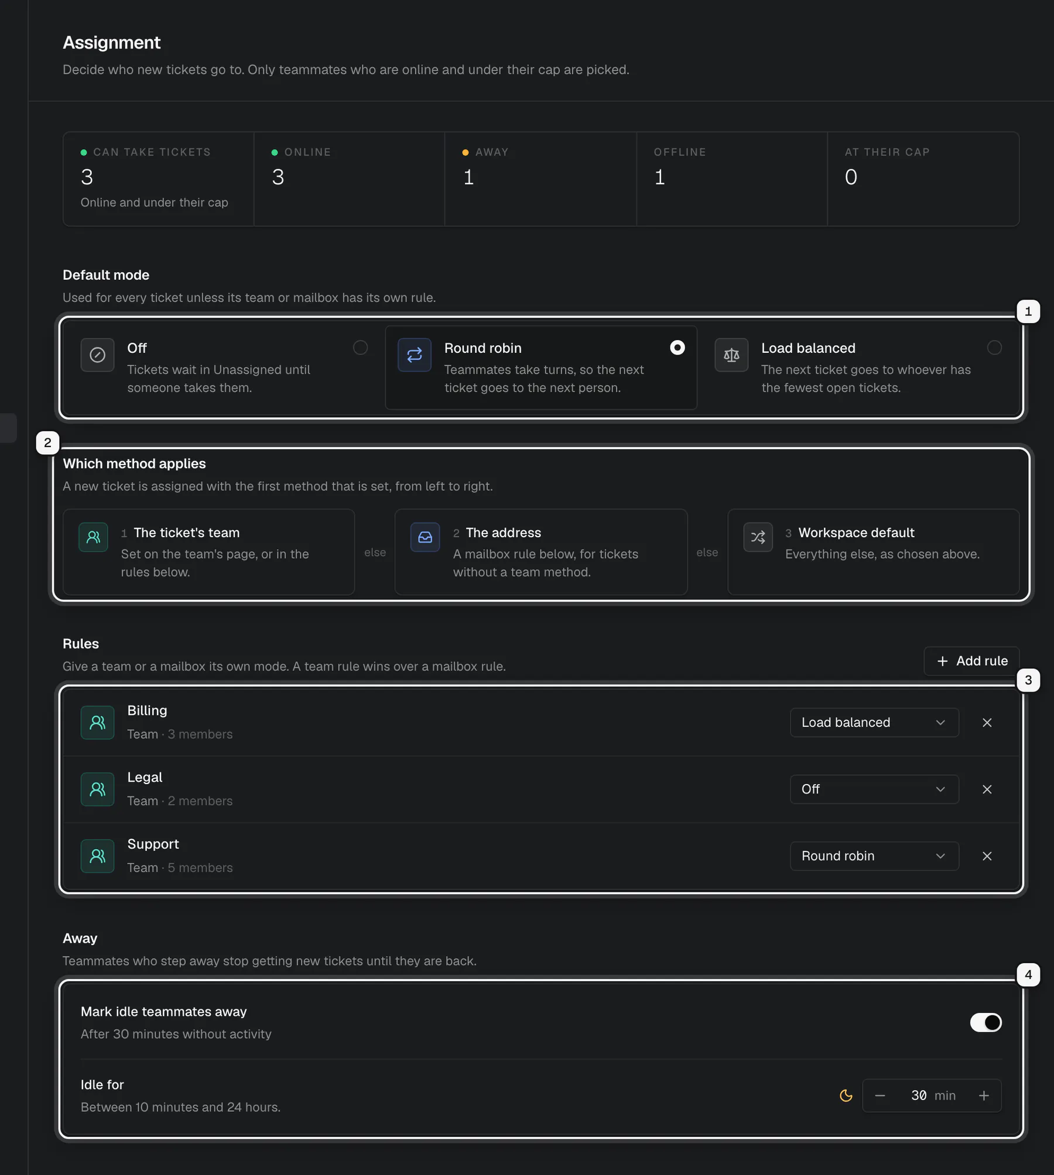Click the Off mode slashed-circle icon
Screen dimensions: 1054x1175
point(97,355)
